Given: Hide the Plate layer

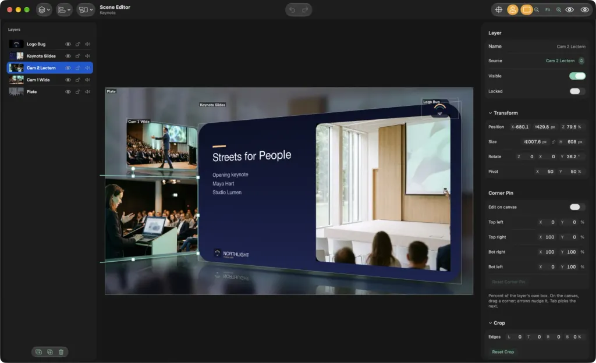Looking at the screenshot, I should (68, 91).
